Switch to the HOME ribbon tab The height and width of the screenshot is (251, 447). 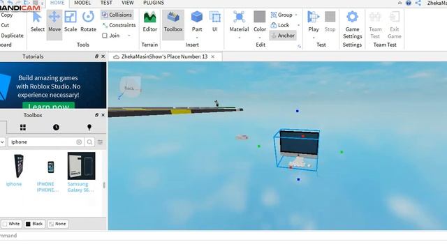tap(57, 3)
